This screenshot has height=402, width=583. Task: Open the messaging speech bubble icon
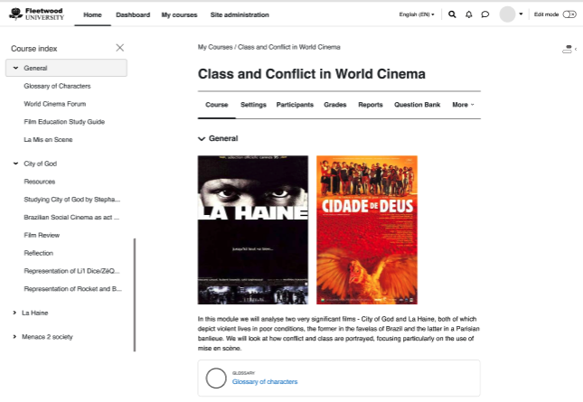point(484,14)
